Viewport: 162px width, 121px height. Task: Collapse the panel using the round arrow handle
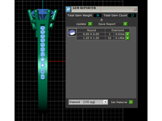102,20
